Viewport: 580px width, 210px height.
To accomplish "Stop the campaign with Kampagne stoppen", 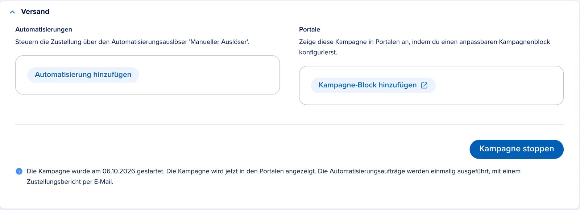I will [x=517, y=149].
